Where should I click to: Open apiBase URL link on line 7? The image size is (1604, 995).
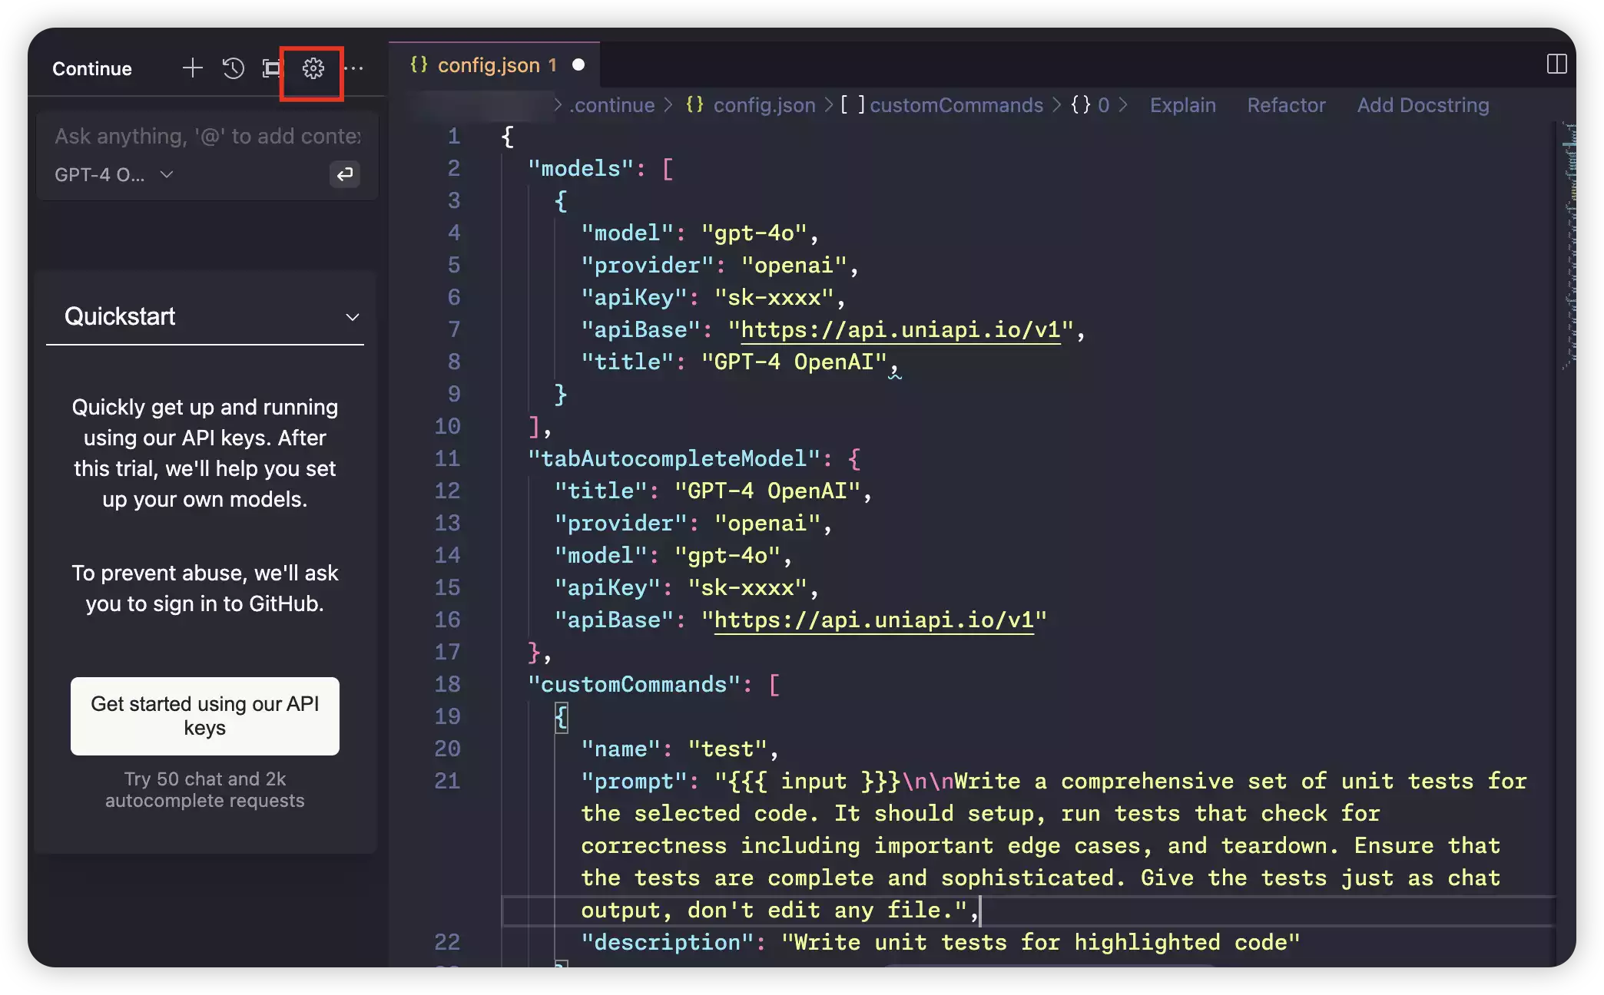click(900, 330)
